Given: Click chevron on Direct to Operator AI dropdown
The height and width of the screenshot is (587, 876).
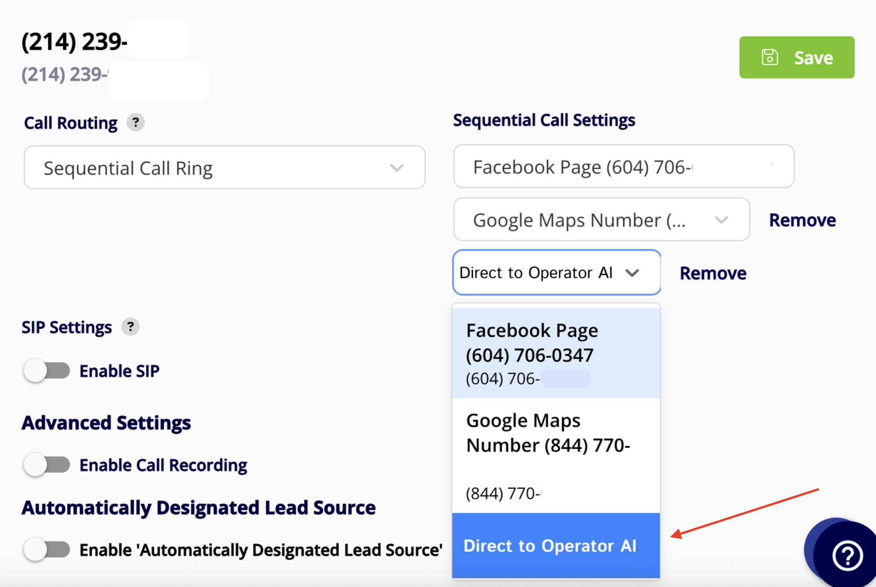Looking at the screenshot, I should click(x=632, y=273).
